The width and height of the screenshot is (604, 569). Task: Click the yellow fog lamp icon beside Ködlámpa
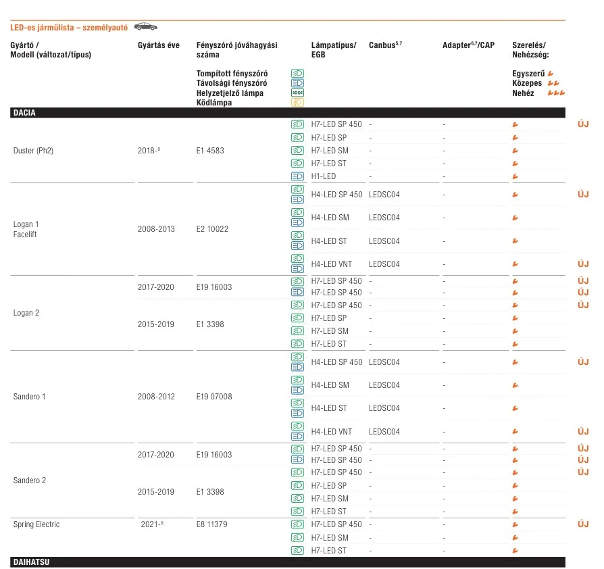(x=297, y=103)
